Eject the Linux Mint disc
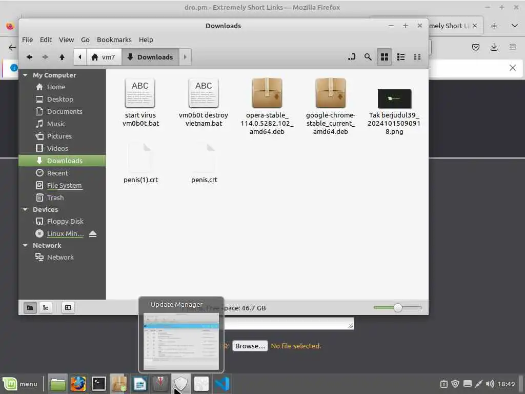This screenshot has width=525, height=394. coord(93,234)
